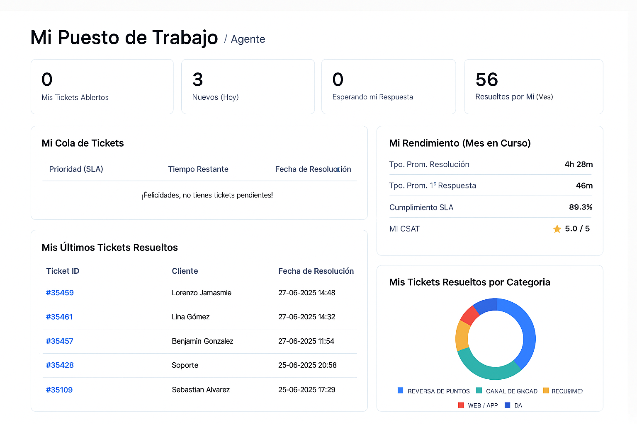Click the gold star CSAT rating icon
The image size is (637, 424).
click(557, 229)
